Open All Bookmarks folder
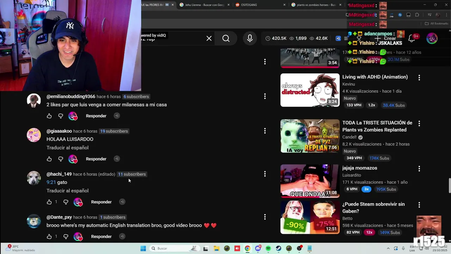Viewport: 451px width, 254px height. pos(437,24)
